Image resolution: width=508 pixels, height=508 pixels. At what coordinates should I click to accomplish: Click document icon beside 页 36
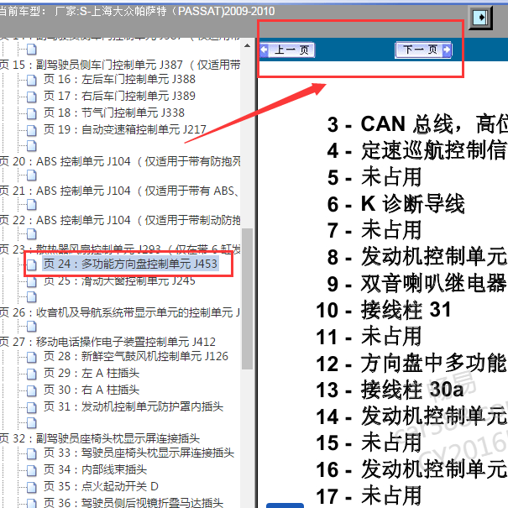(x=31, y=503)
